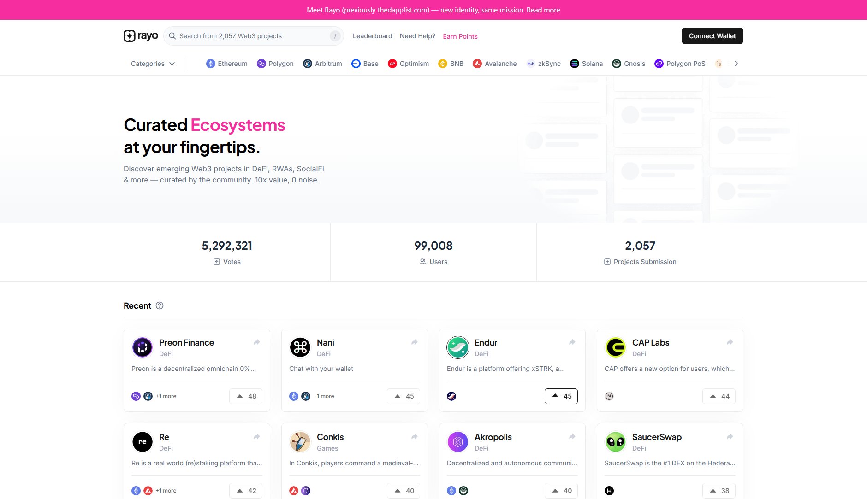
Task: Open the Read more announcement banner
Action: (543, 10)
